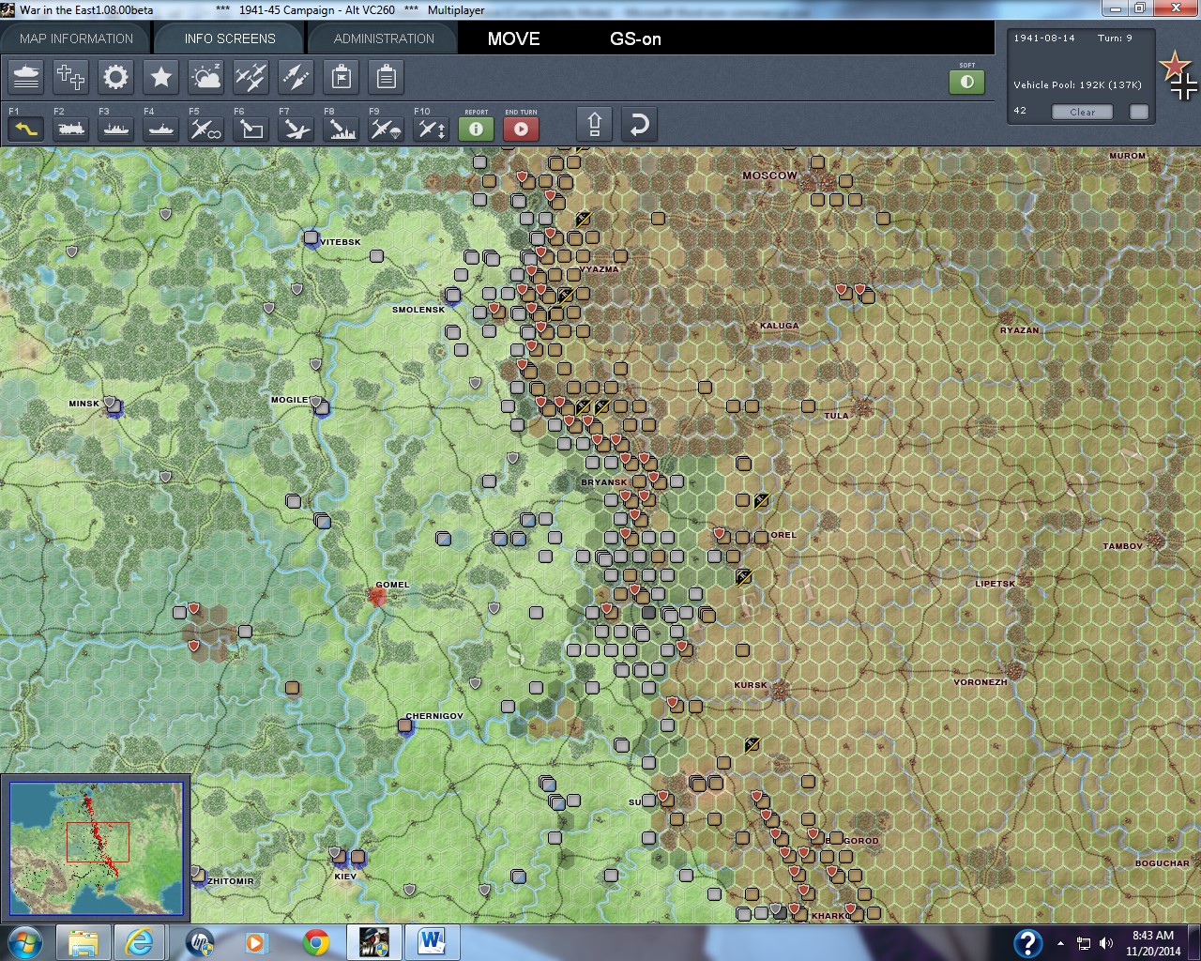Open the HP taskbar icon
Image resolution: width=1201 pixels, height=961 pixels.
click(200, 942)
